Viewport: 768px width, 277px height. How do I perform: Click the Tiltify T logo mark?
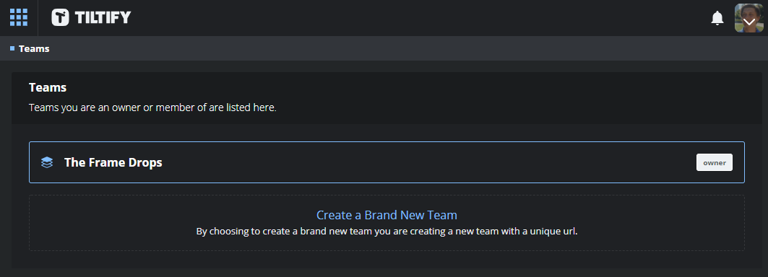pos(60,17)
